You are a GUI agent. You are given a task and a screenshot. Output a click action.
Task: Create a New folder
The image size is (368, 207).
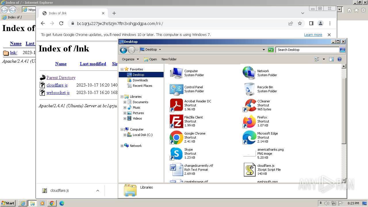click(x=169, y=59)
